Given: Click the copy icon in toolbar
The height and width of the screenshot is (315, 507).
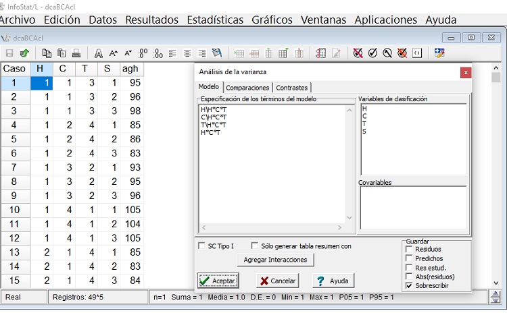Looking at the screenshot, I should coord(47,53).
